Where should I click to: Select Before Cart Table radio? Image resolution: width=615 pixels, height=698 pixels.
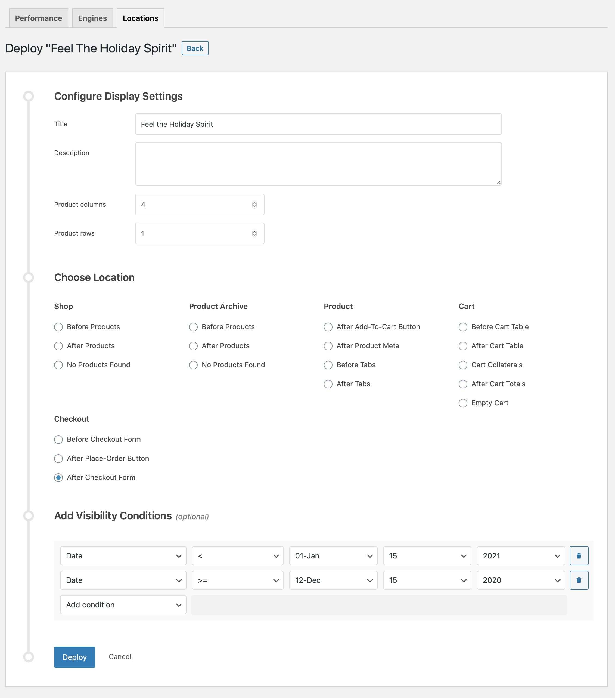[463, 327]
